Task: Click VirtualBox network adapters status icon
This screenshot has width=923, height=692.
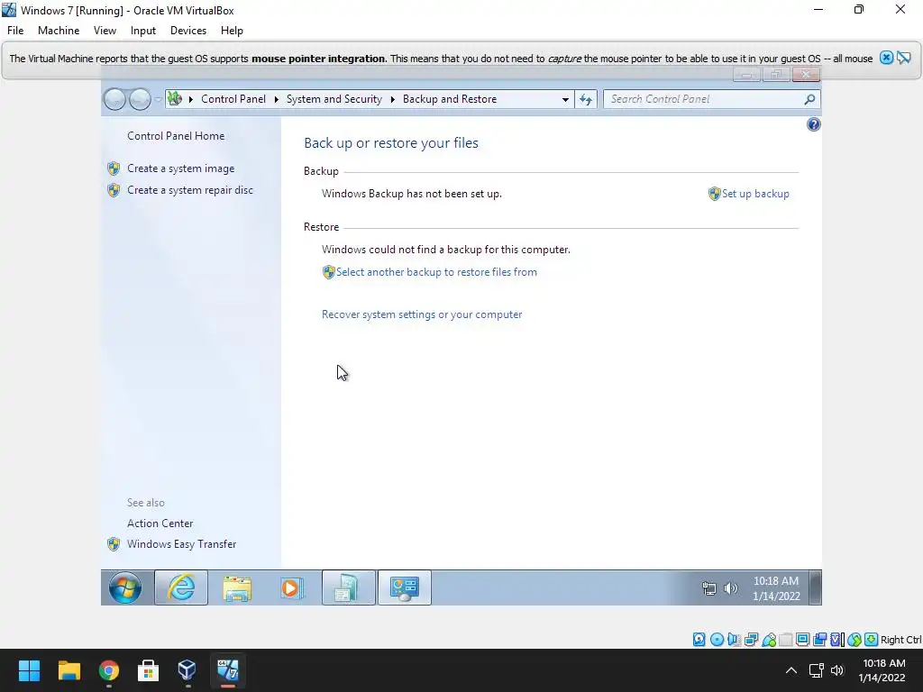Action: [751, 640]
